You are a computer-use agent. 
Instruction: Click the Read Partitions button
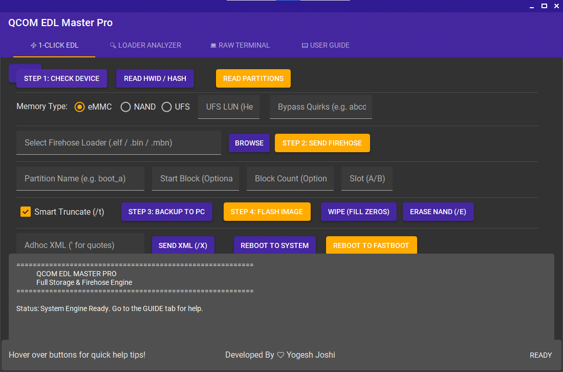pyautogui.click(x=253, y=78)
